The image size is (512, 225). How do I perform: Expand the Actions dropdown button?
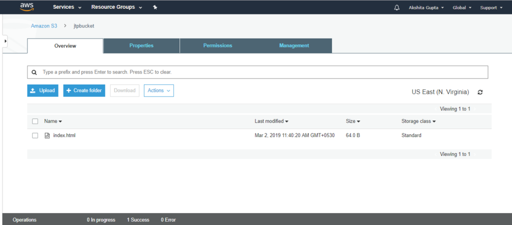tap(158, 90)
